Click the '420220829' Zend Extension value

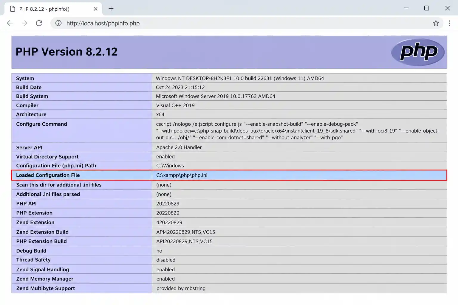click(x=169, y=222)
